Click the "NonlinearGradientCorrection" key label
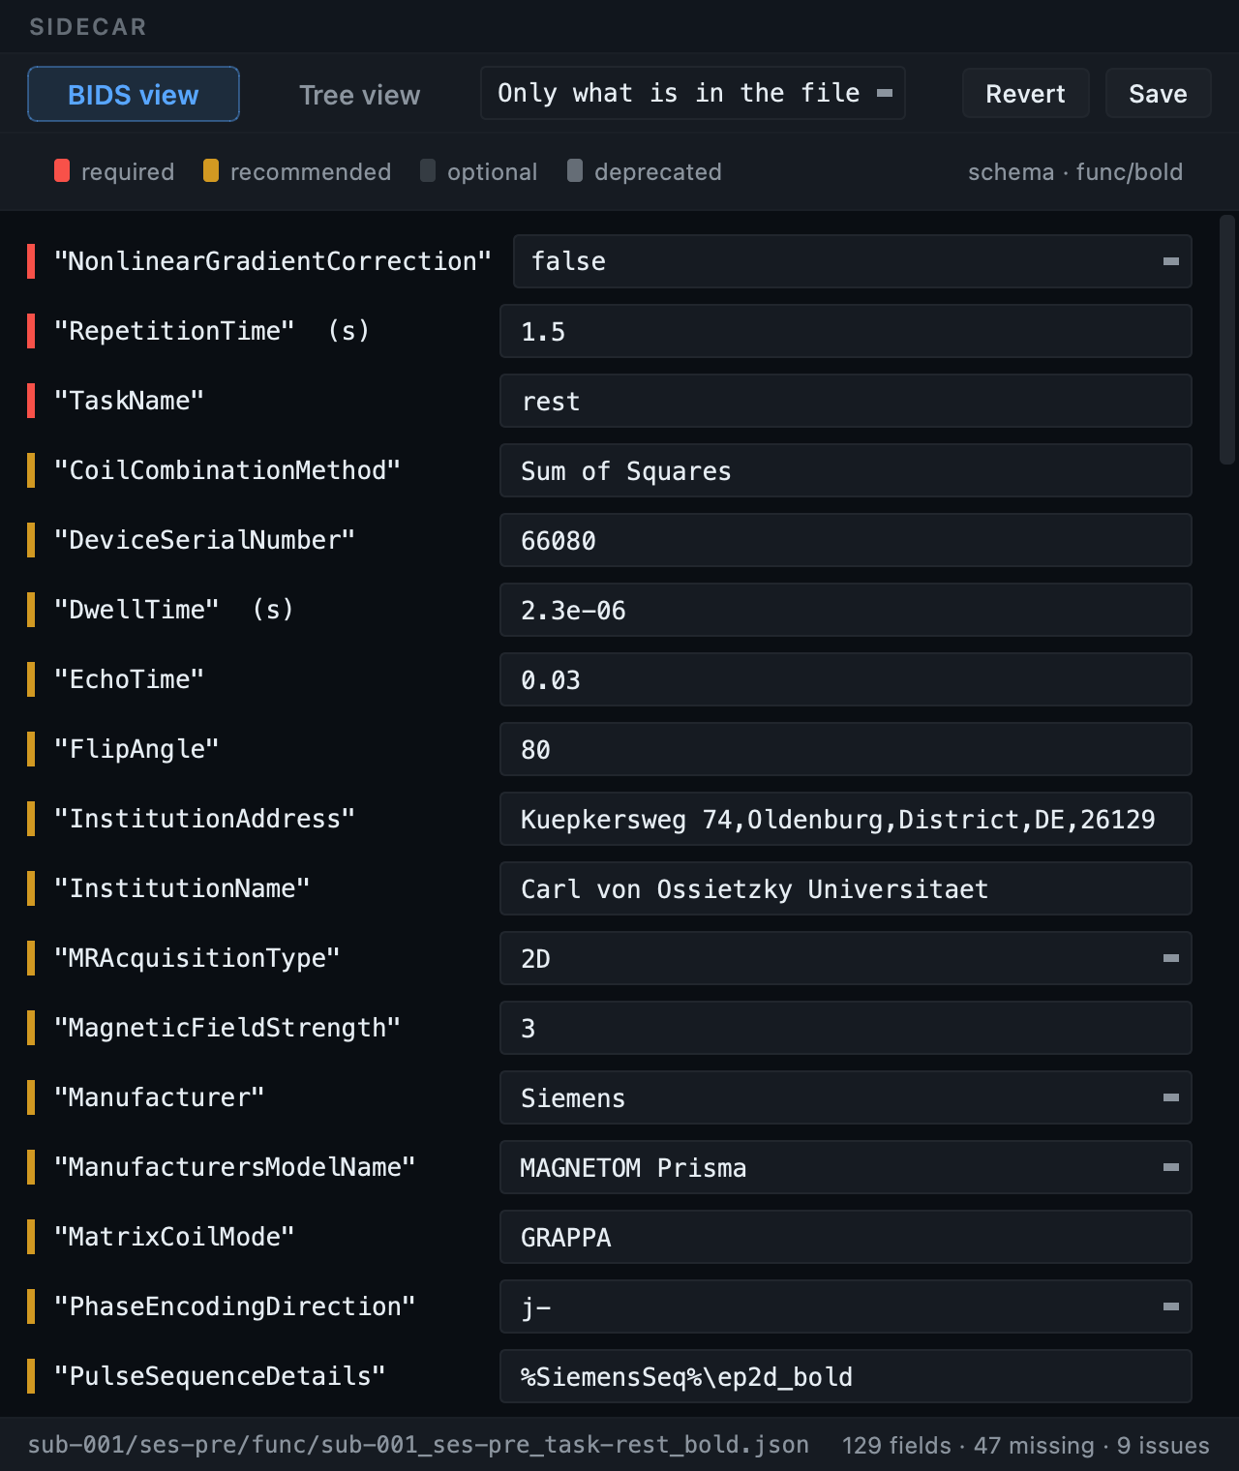Screen dimensions: 1239x1471 273,261
